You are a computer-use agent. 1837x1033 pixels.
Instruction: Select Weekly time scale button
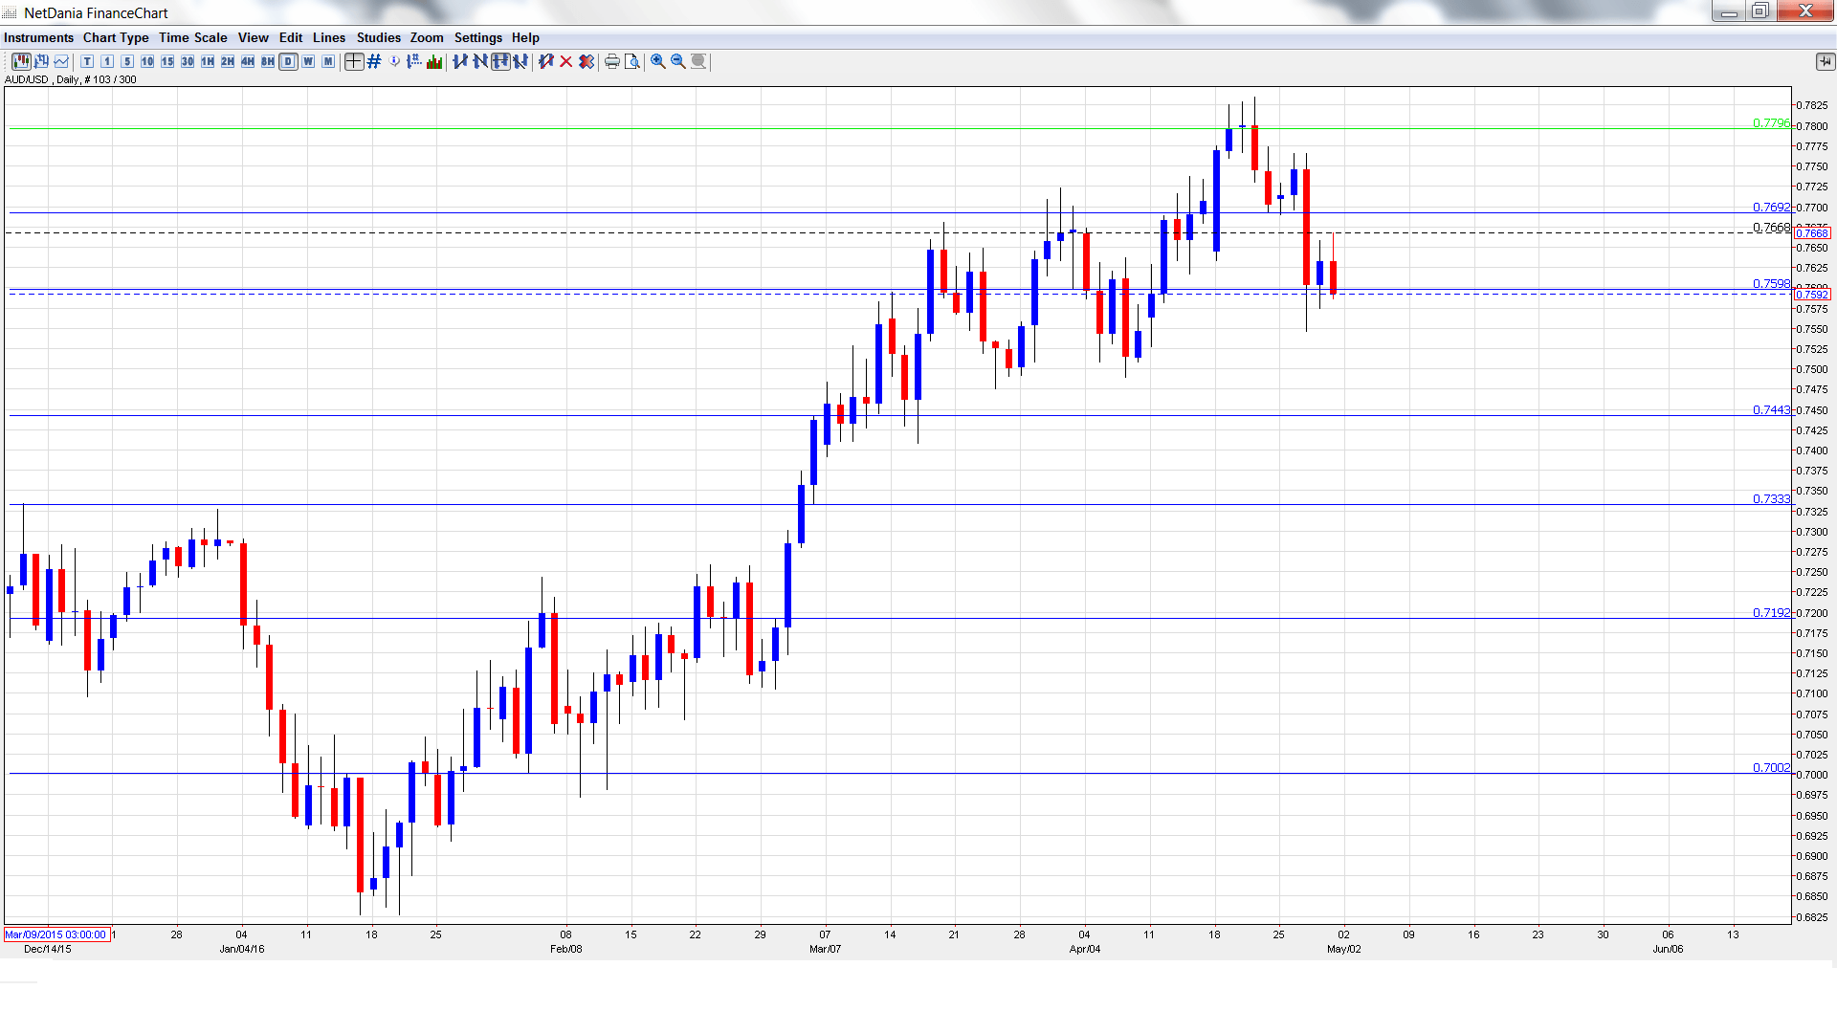pos(308,61)
